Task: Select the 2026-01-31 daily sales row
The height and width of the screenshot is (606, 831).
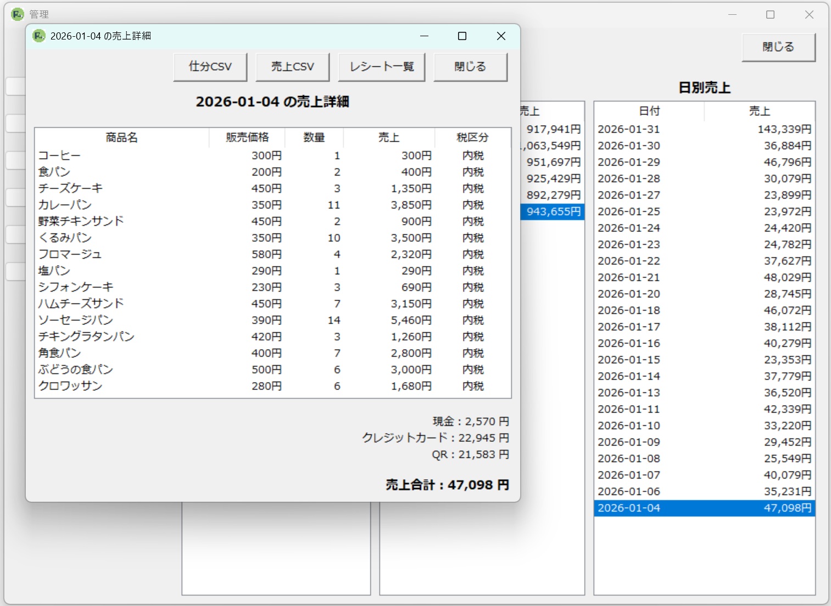Action: pyautogui.click(x=704, y=130)
